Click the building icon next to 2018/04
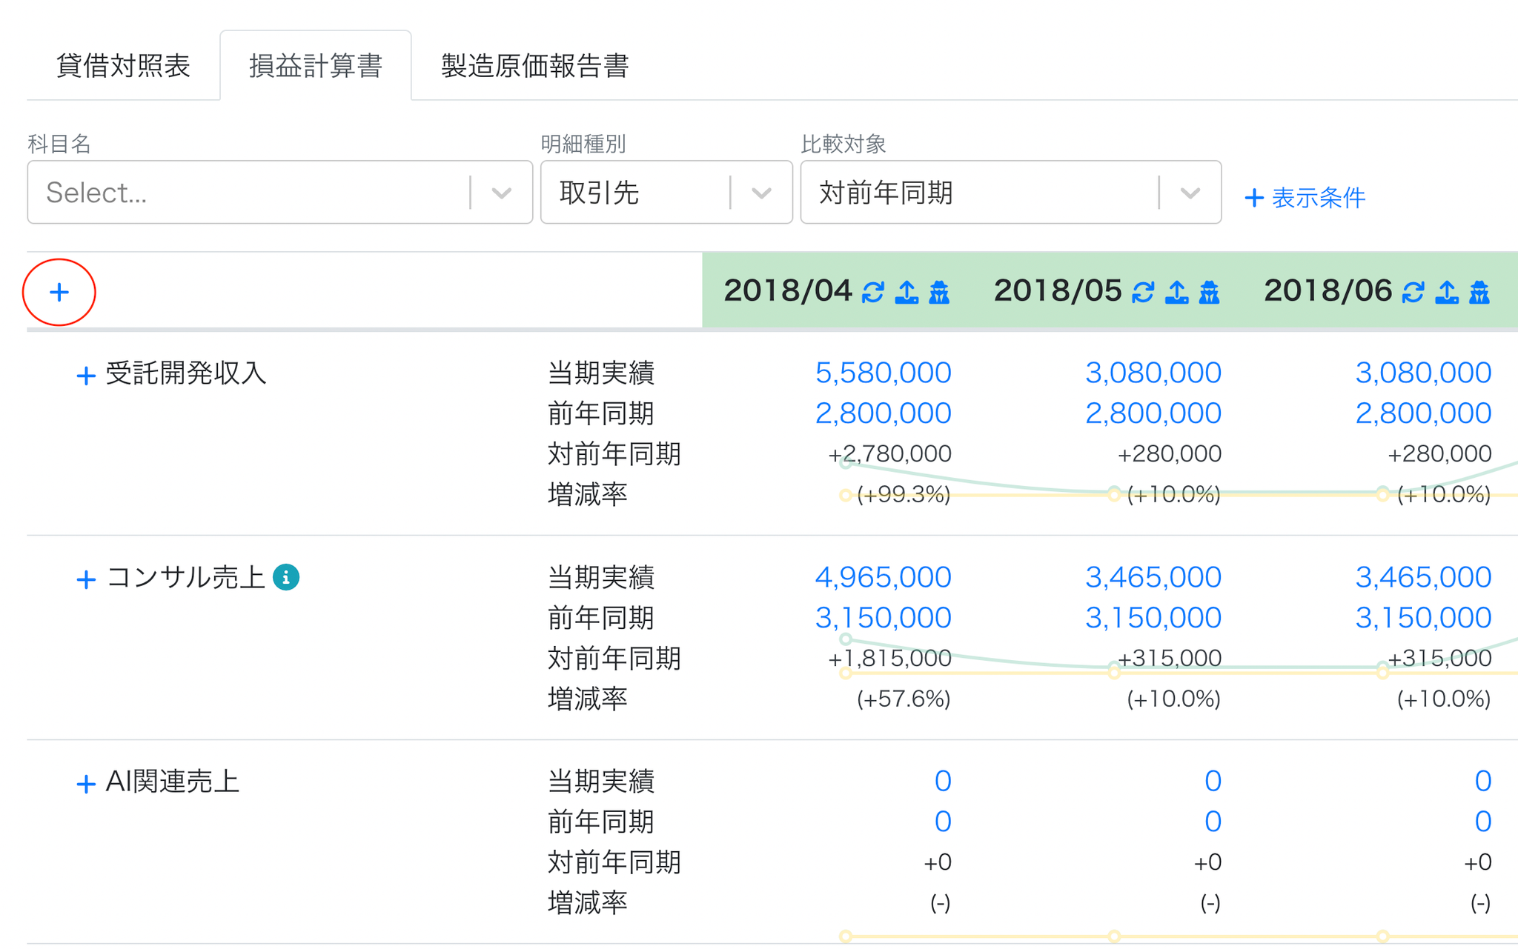 939,293
